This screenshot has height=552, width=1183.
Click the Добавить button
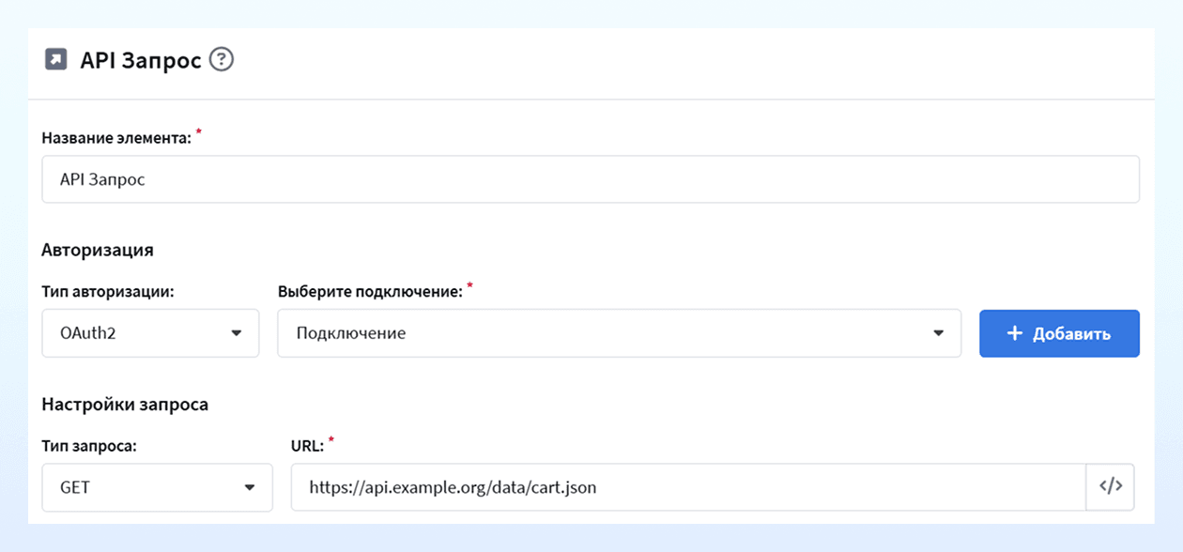(x=1059, y=333)
